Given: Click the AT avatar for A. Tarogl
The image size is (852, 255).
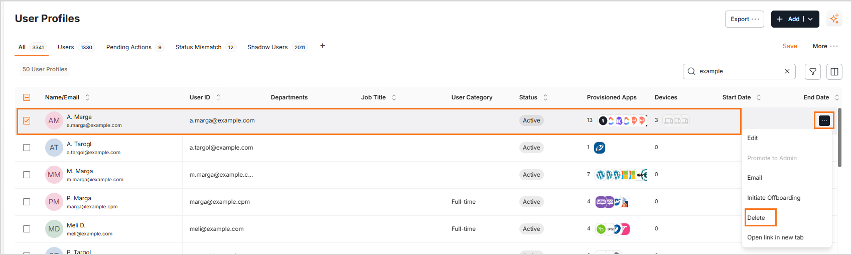Looking at the screenshot, I should 54,148.
